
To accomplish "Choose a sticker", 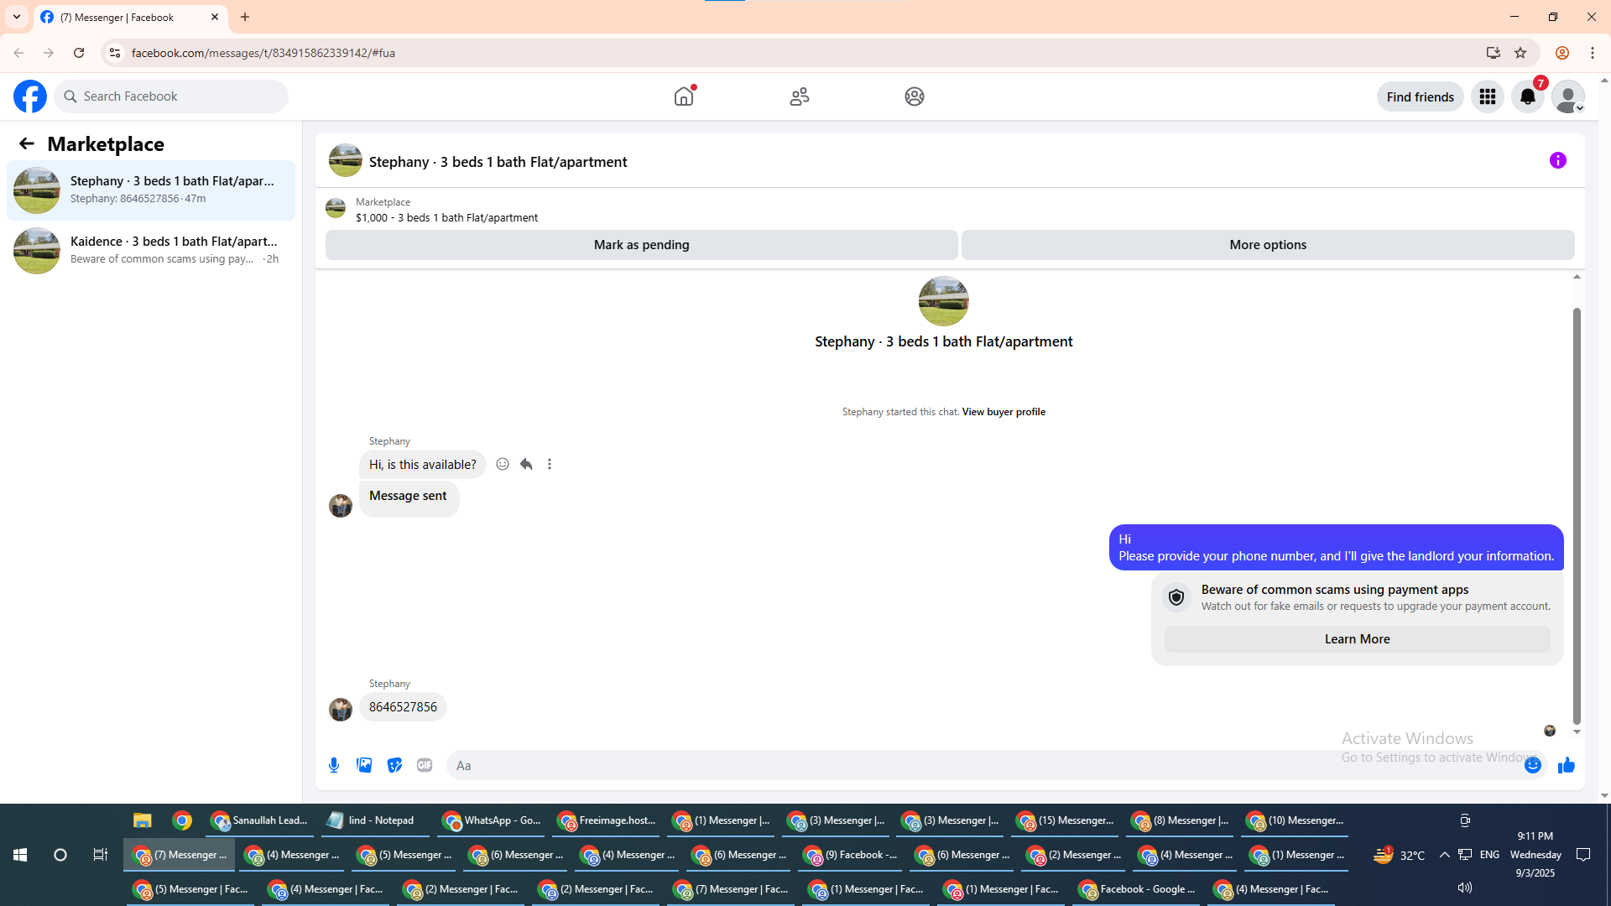I will 394,765.
